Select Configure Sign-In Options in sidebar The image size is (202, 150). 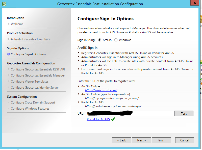tap(28, 54)
